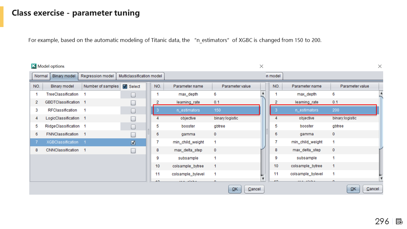Uncheck the XGBClassification checkbox
The height and width of the screenshot is (229, 407).
pyautogui.click(x=133, y=143)
